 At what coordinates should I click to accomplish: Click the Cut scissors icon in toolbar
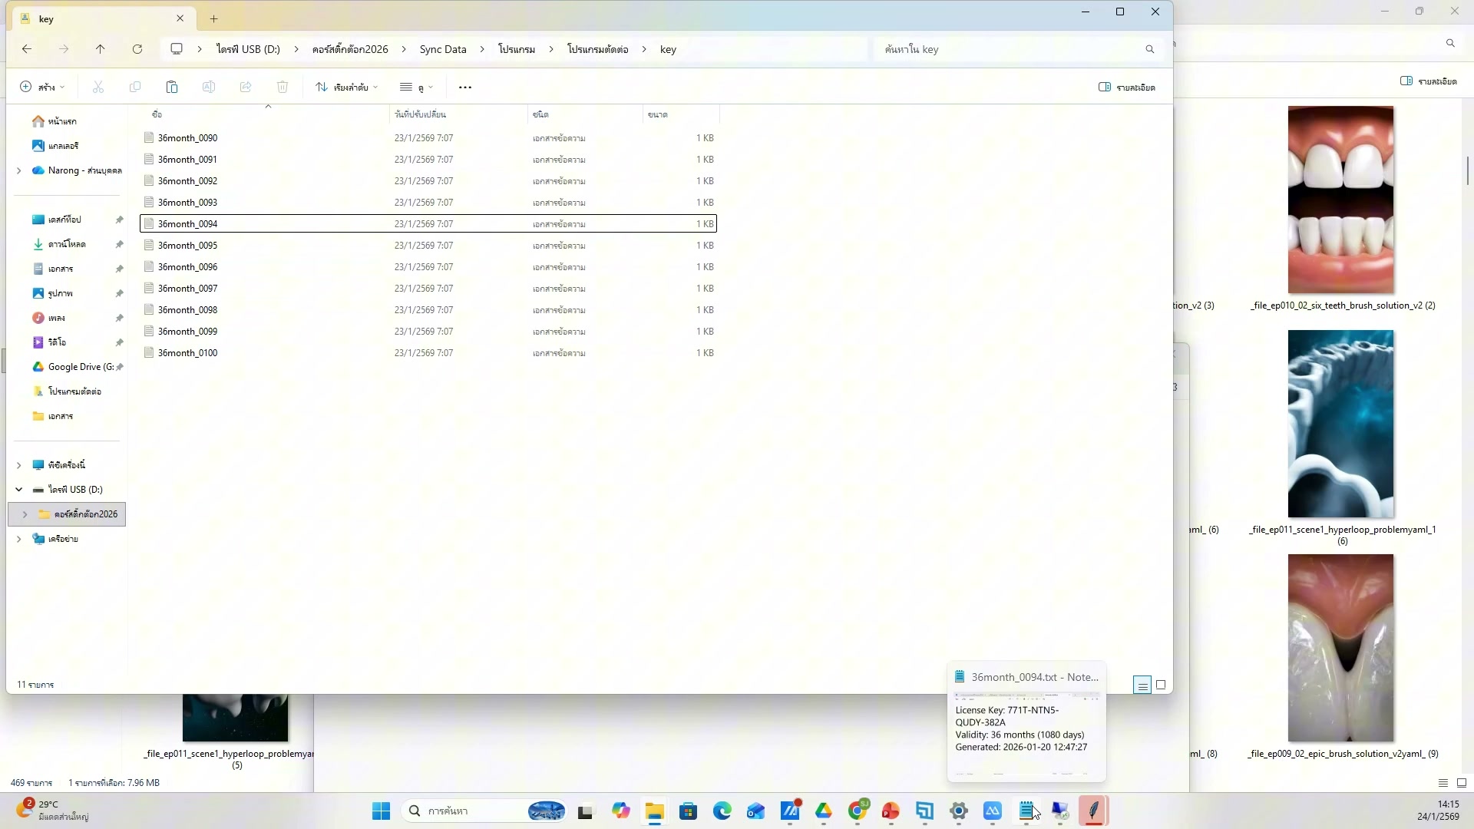tap(98, 88)
